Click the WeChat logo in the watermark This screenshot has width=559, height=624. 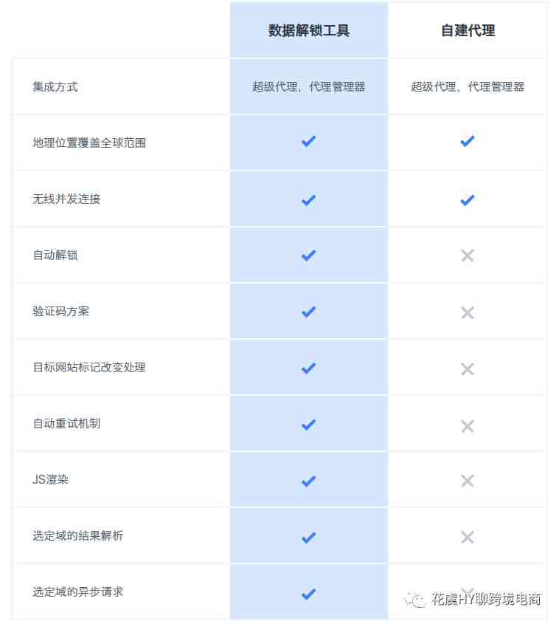tap(415, 600)
